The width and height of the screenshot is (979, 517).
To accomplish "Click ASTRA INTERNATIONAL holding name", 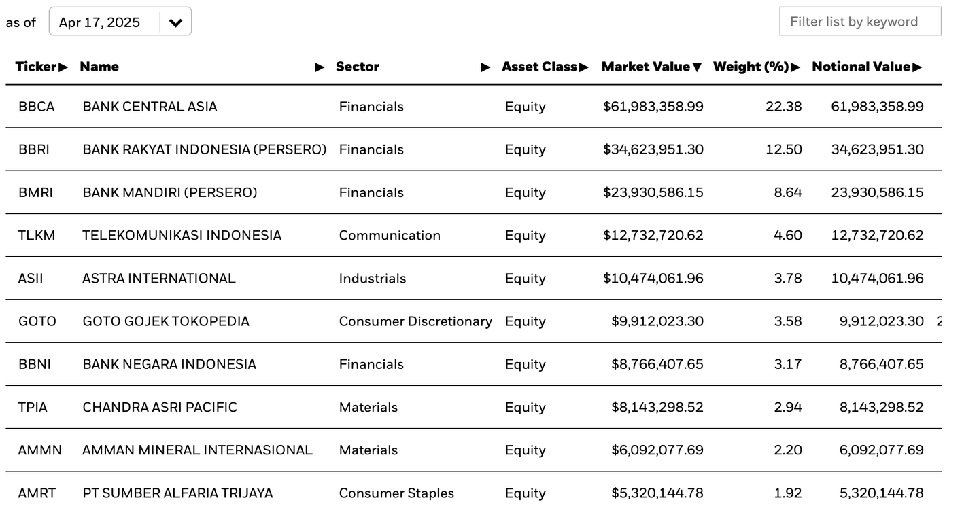I will coord(159,279).
